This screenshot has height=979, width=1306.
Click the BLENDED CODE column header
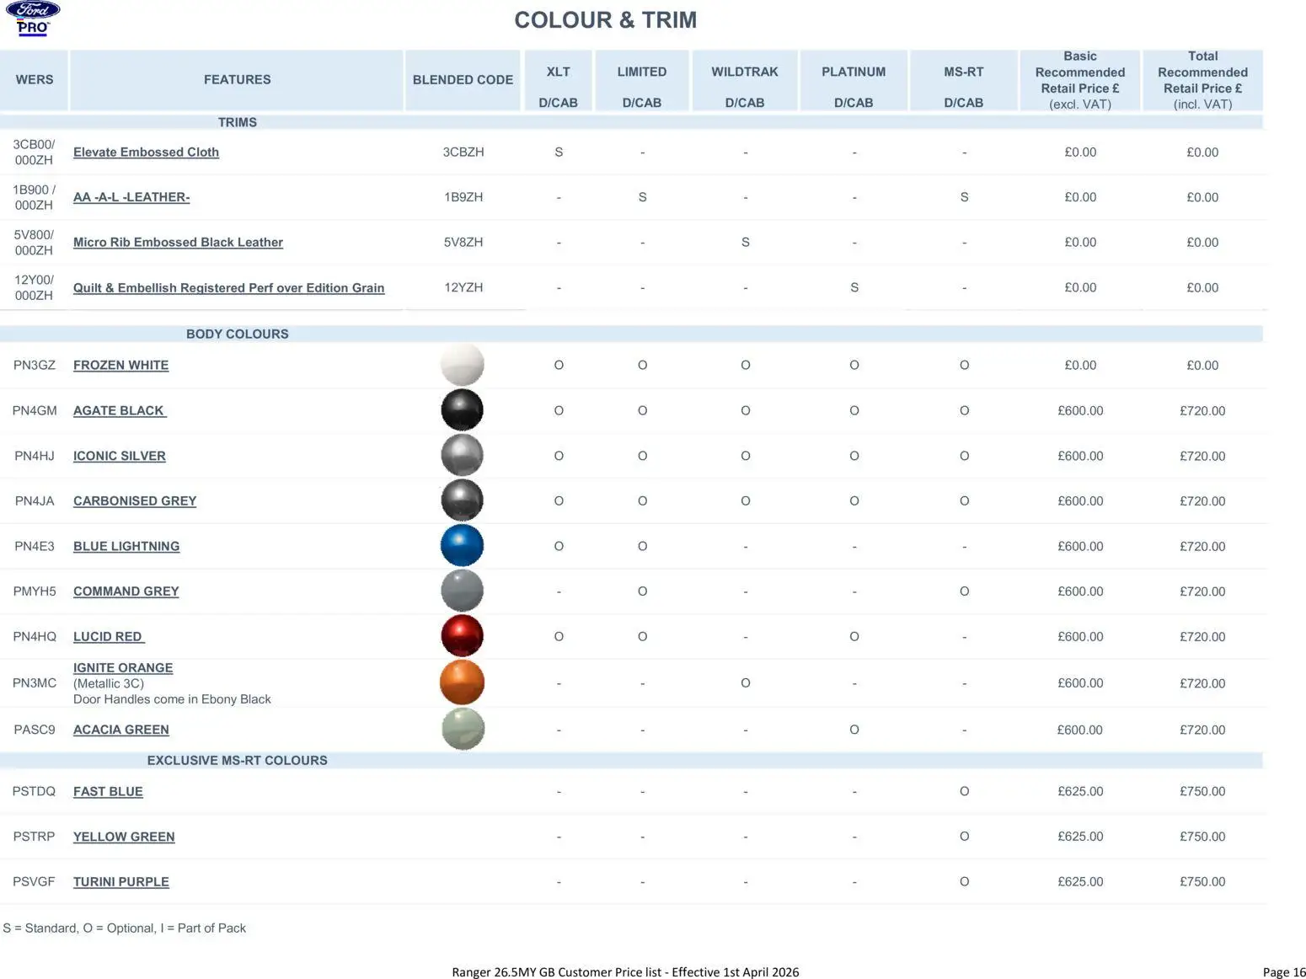(463, 80)
